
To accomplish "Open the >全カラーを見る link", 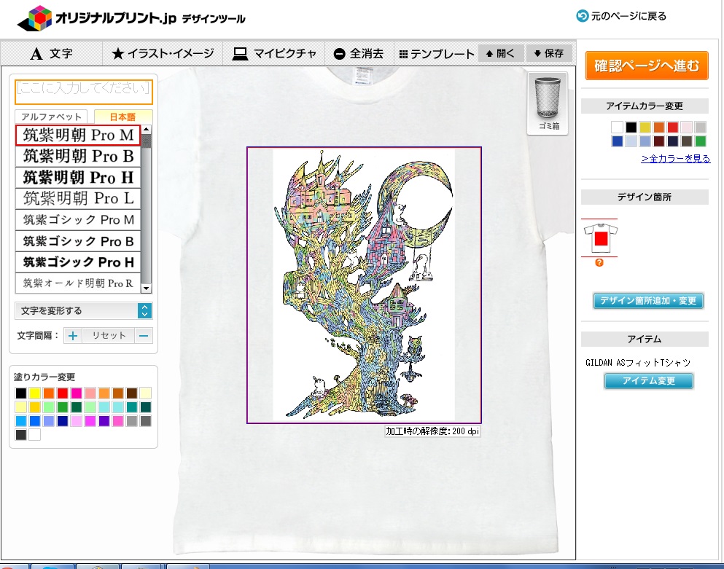I will (676, 158).
